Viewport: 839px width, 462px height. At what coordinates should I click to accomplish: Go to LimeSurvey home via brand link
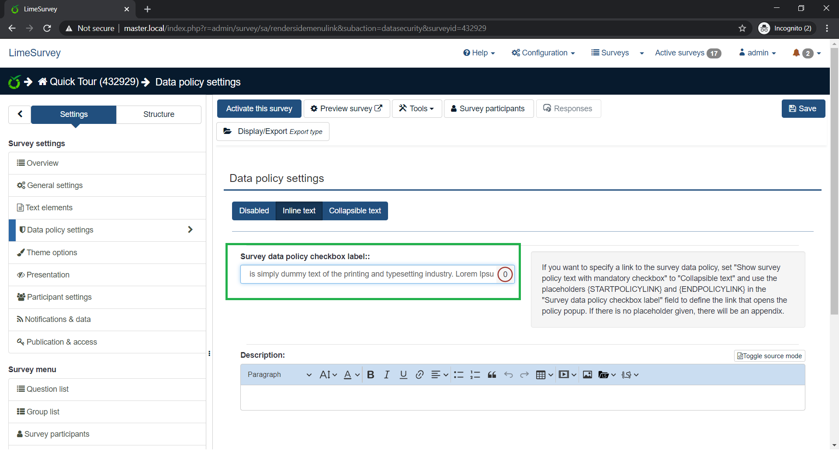coord(35,53)
